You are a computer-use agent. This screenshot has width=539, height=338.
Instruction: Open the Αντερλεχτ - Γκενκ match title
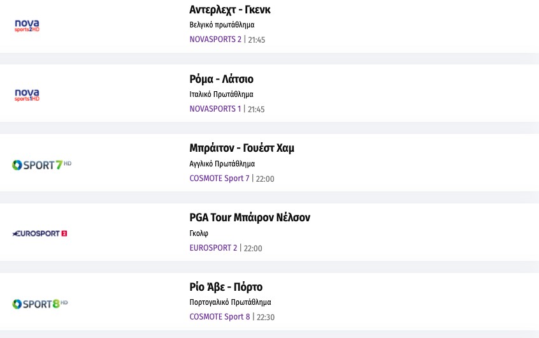[x=230, y=10]
